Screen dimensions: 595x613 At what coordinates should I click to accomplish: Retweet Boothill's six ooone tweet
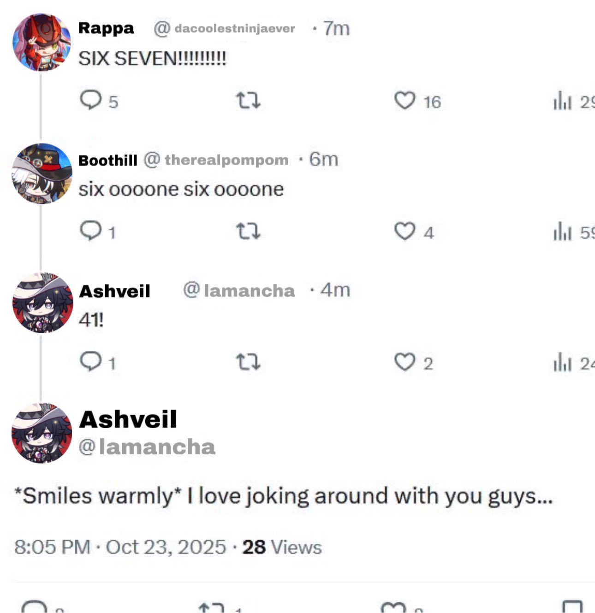pos(248,231)
